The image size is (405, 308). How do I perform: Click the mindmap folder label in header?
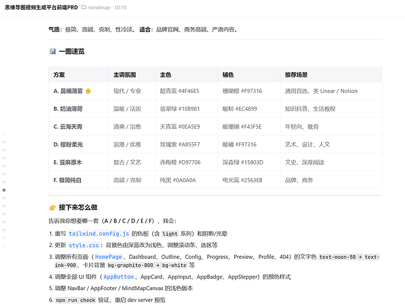point(99,7)
